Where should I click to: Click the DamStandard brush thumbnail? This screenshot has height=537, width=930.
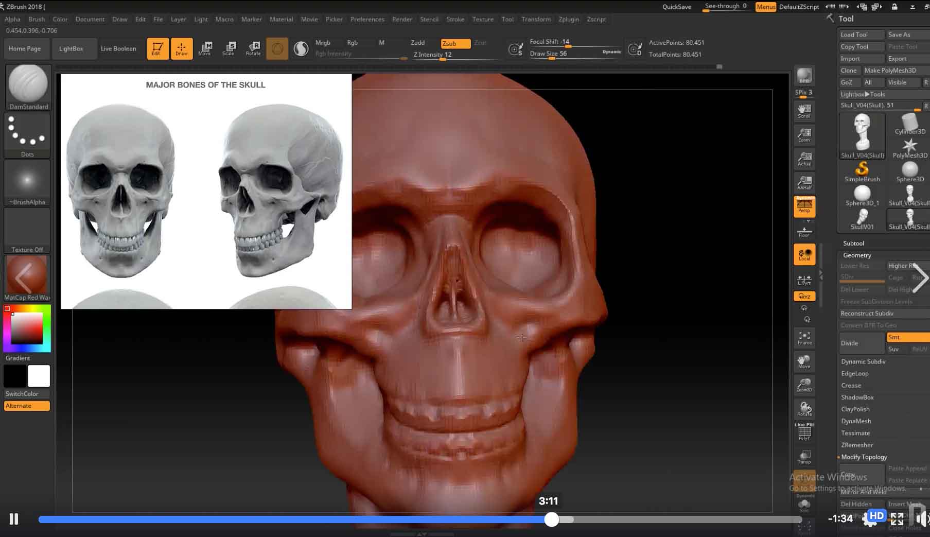pos(28,84)
